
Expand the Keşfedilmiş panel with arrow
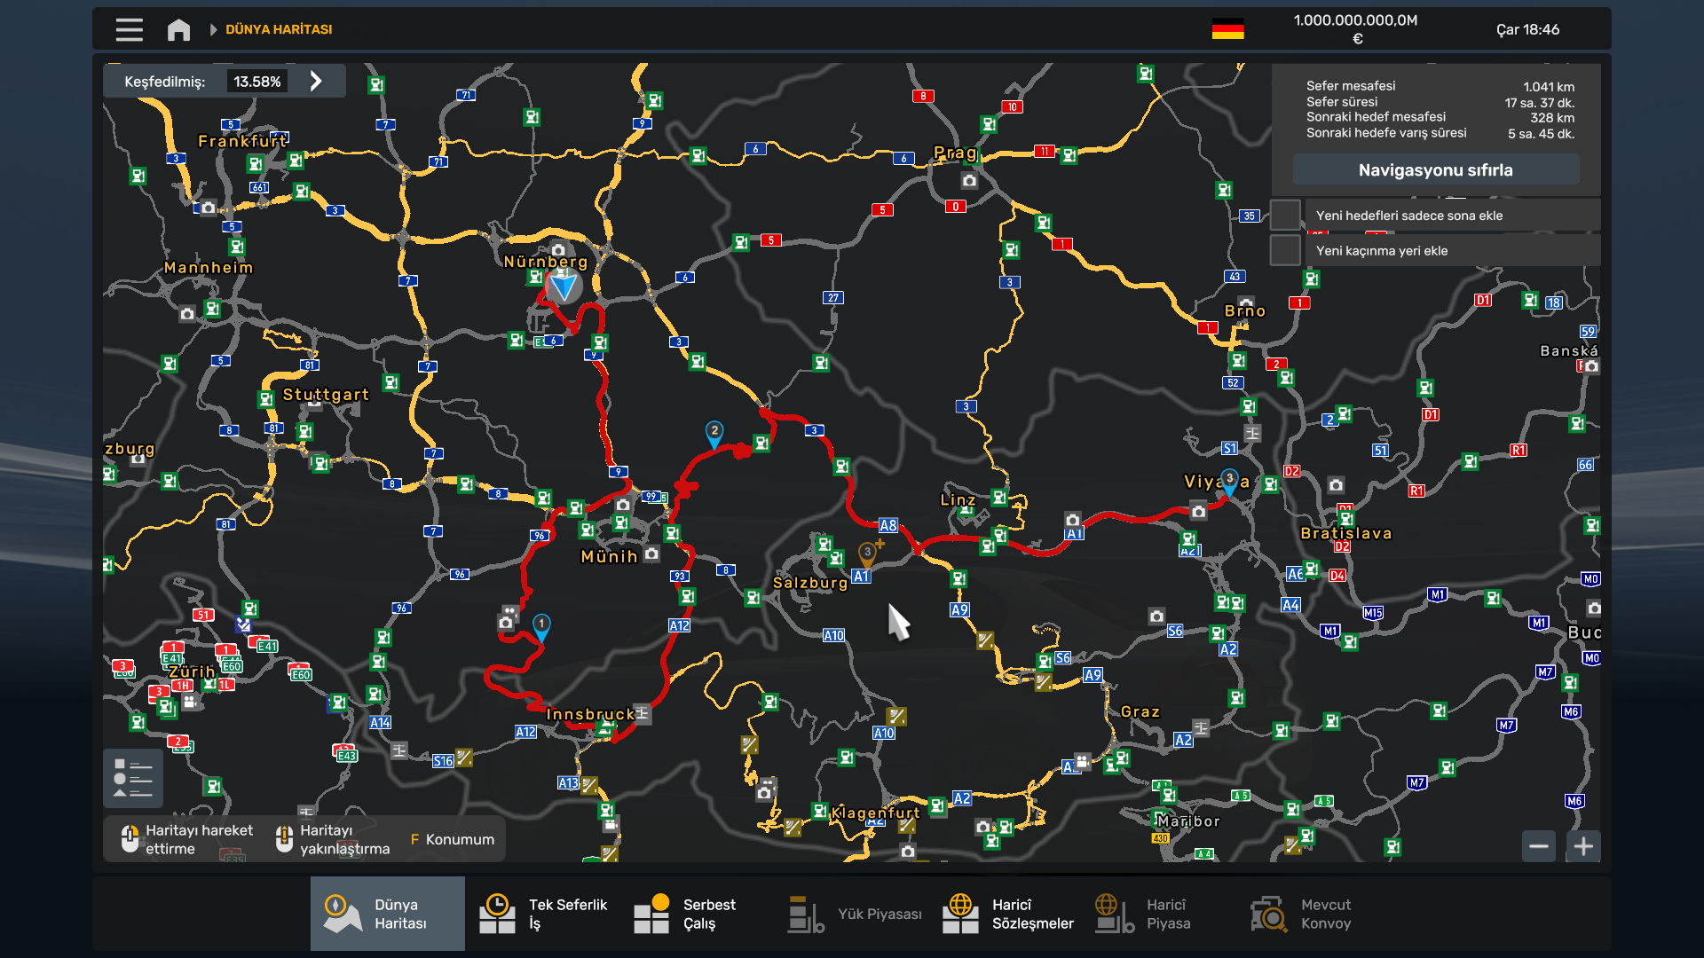pos(316,81)
